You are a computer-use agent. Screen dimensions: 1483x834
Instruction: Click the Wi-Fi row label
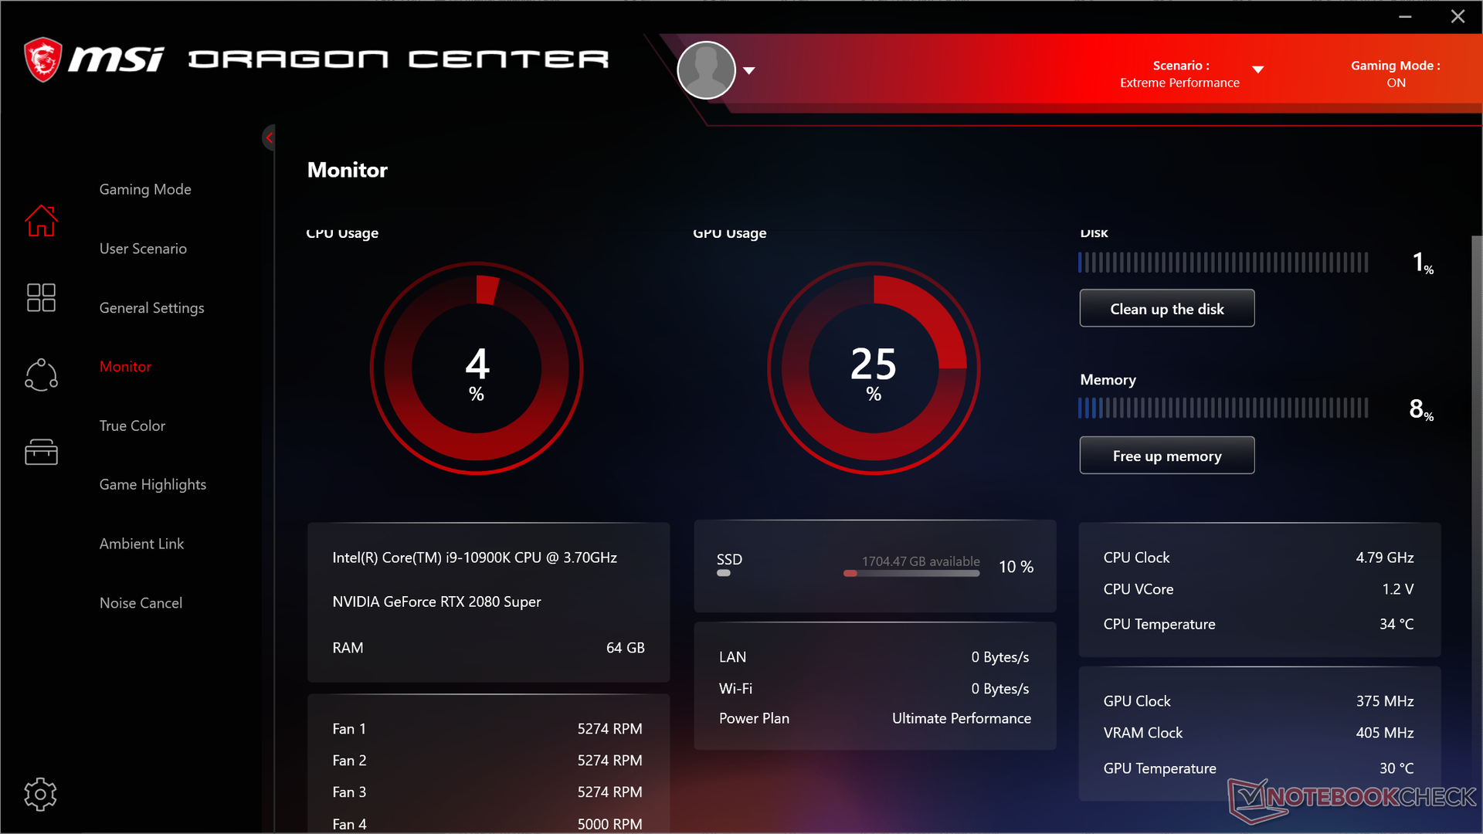pyautogui.click(x=735, y=689)
